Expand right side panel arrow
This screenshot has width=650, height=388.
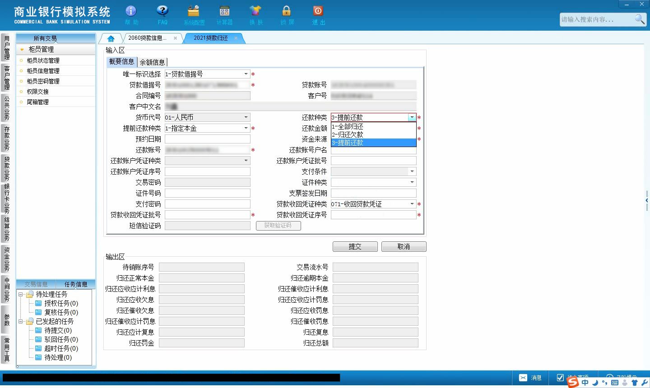647,200
